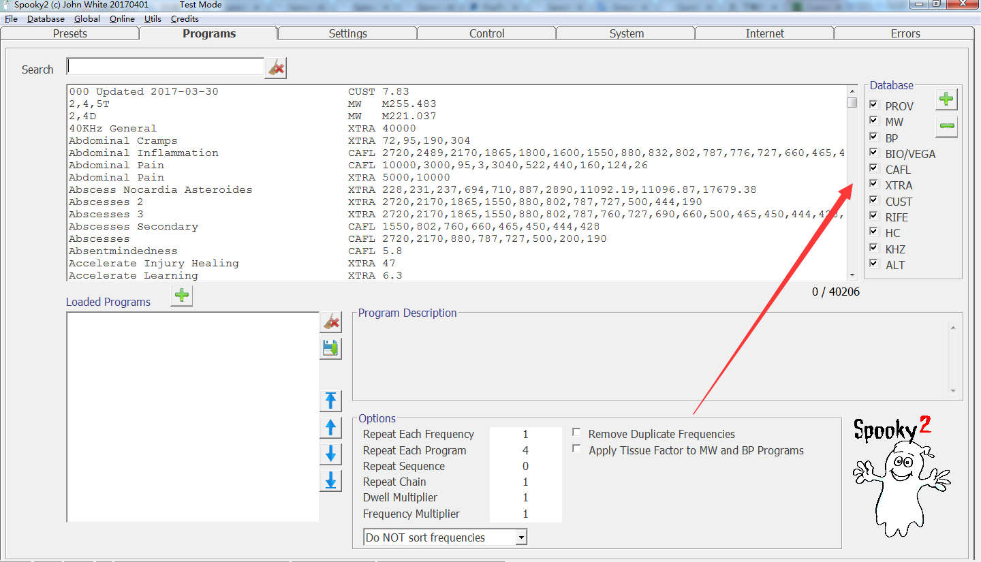The image size is (981, 562).
Task: Toggle the MW database checkbox
Action: point(873,121)
